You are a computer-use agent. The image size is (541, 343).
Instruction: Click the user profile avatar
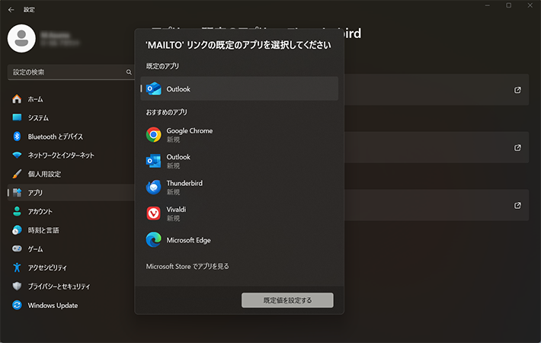[x=21, y=38]
